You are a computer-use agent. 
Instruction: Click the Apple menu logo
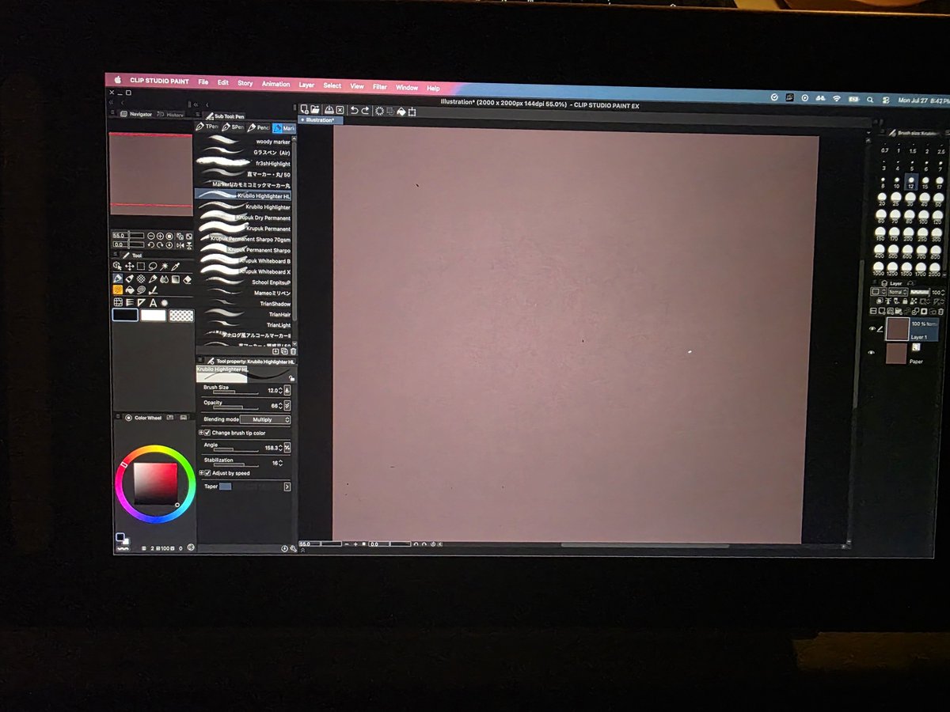tap(117, 80)
